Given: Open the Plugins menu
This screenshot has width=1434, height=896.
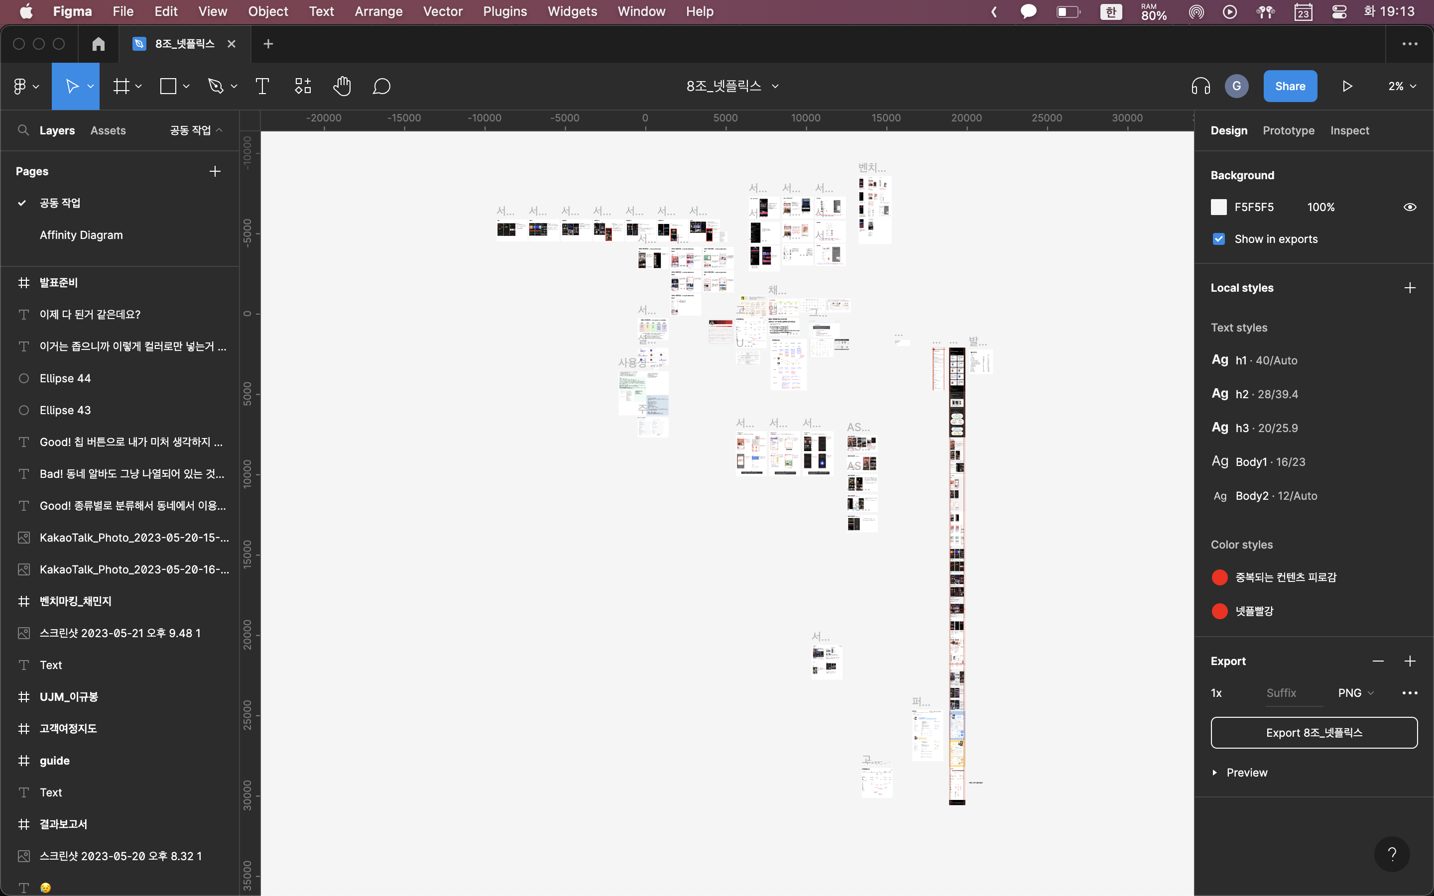Looking at the screenshot, I should tap(504, 11).
